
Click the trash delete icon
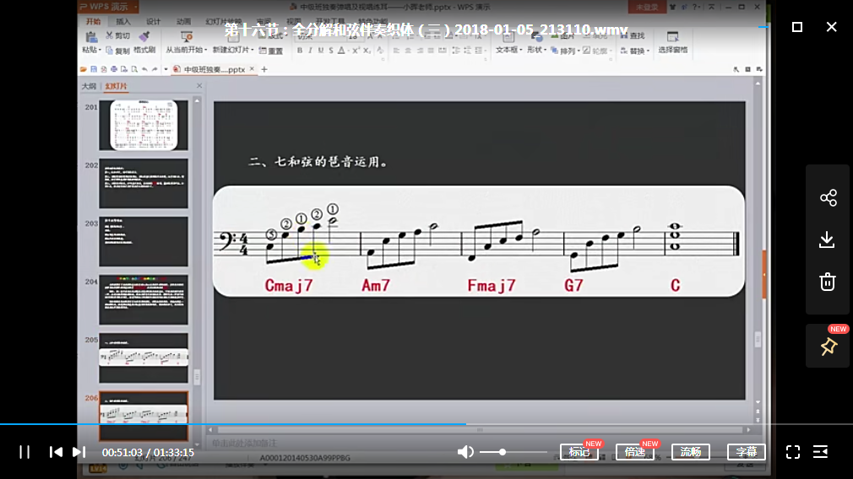pyautogui.click(x=828, y=282)
